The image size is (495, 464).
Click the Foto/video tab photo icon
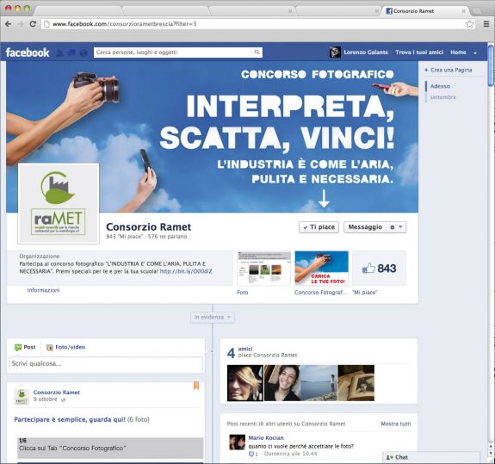[x=50, y=348]
